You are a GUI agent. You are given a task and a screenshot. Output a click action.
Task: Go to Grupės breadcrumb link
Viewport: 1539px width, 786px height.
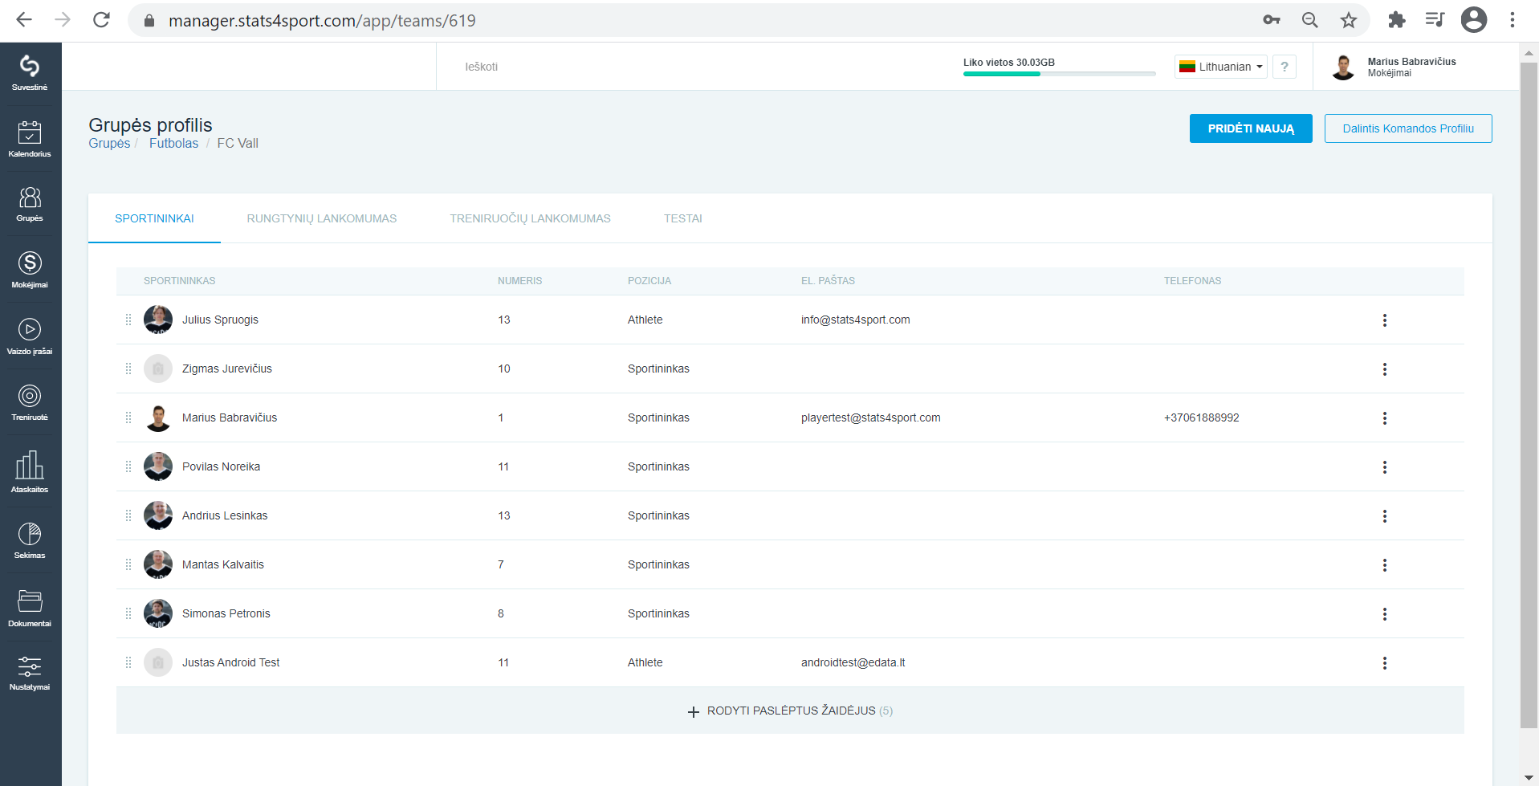109,144
